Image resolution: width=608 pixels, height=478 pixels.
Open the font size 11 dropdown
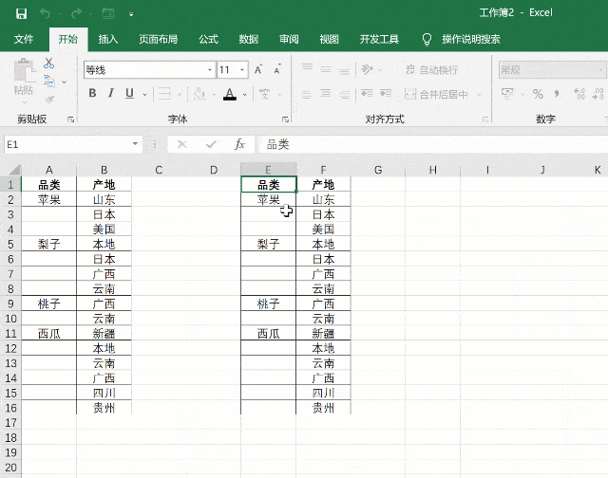242,70
